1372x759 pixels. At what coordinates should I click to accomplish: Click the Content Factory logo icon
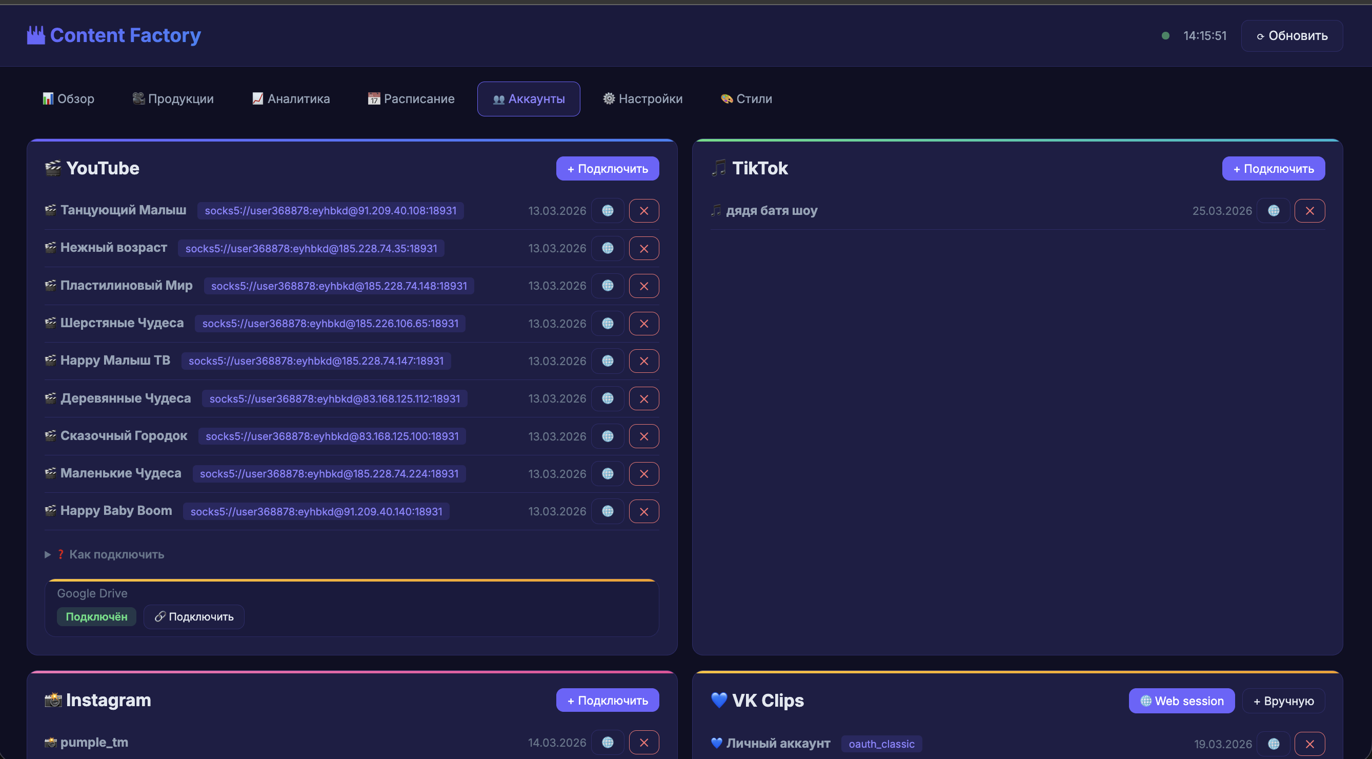pos(36,35)
